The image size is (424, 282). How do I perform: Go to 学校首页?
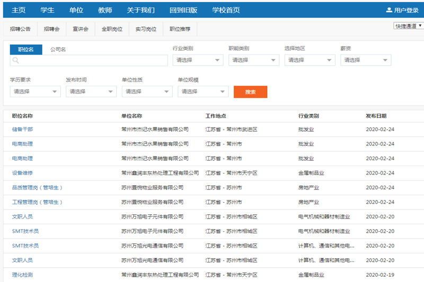click(226, 10)
